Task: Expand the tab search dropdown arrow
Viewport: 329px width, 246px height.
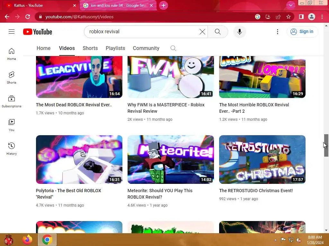Action: click(x=290, y=5)
